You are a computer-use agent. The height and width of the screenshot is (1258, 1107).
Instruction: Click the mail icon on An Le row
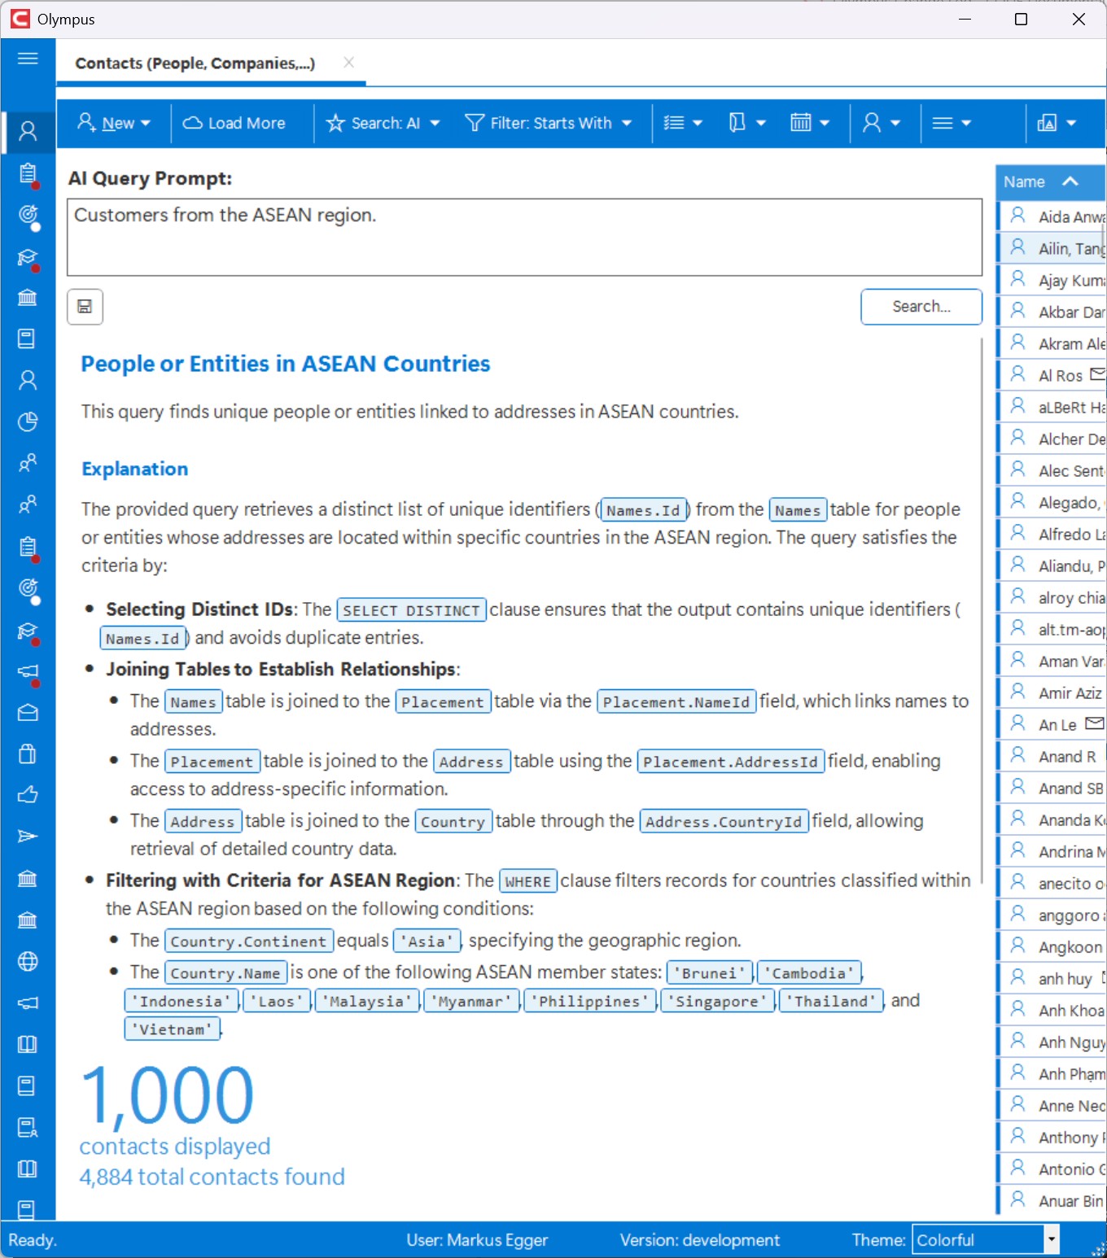[x=1095, y=723]
